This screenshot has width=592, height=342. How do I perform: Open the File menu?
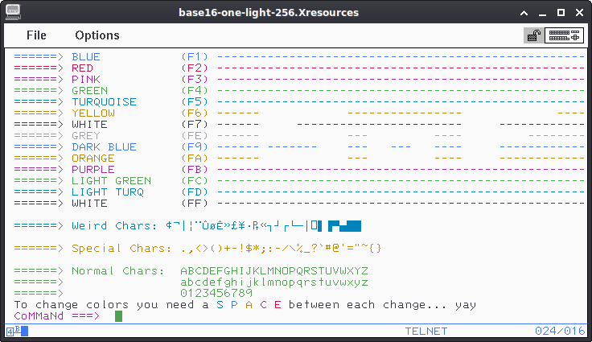click(x=36, y=35)
